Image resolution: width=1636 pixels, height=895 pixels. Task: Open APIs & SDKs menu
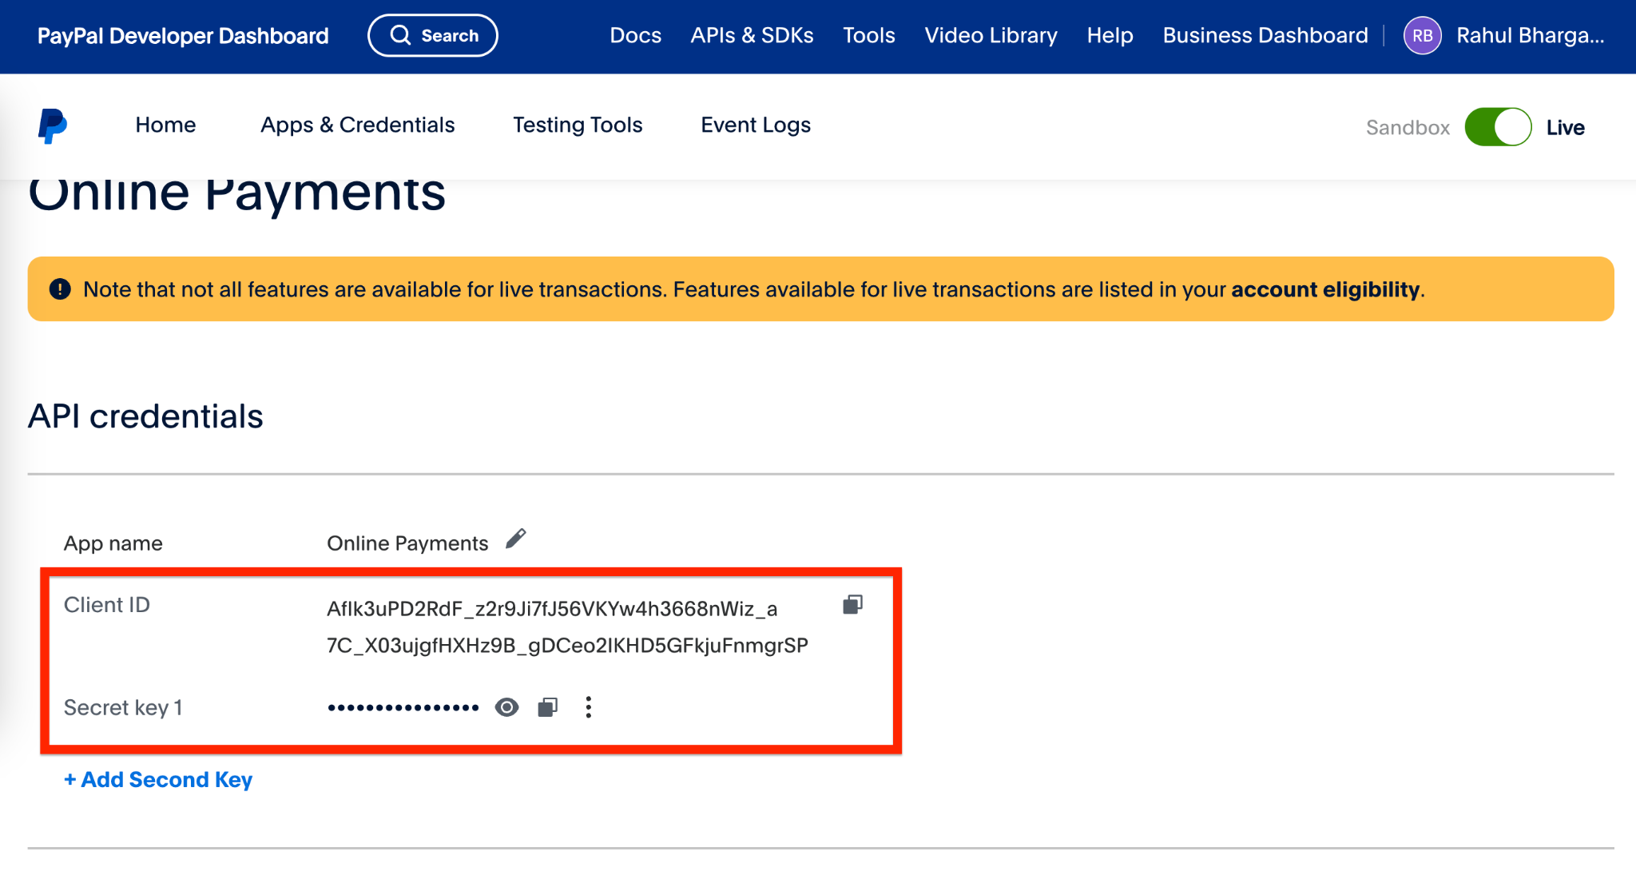(752, 36)
